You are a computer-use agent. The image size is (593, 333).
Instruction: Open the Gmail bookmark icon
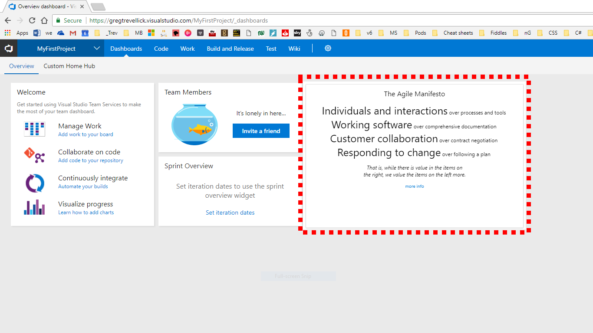pyautogui.click(x=73, y=33)
